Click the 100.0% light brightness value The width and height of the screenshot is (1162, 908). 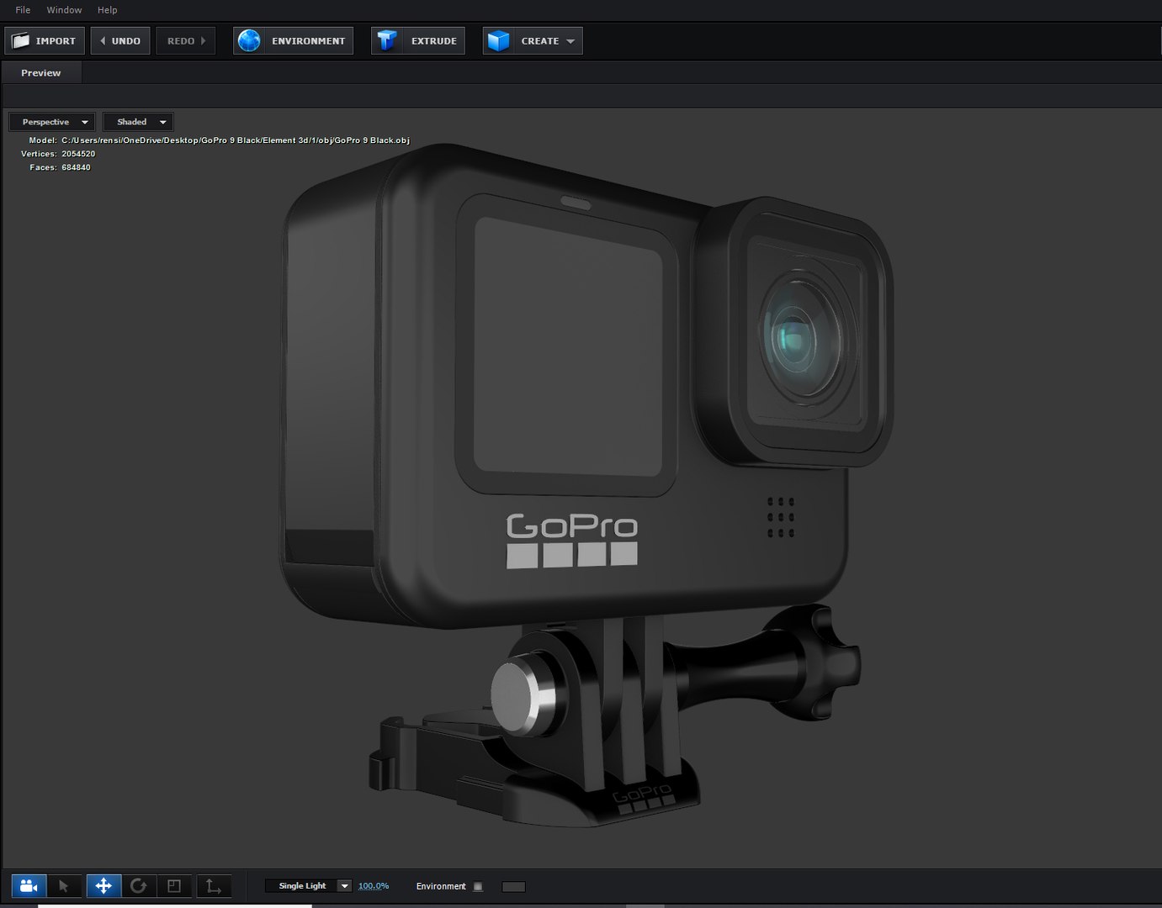click(x=374, y=886)
